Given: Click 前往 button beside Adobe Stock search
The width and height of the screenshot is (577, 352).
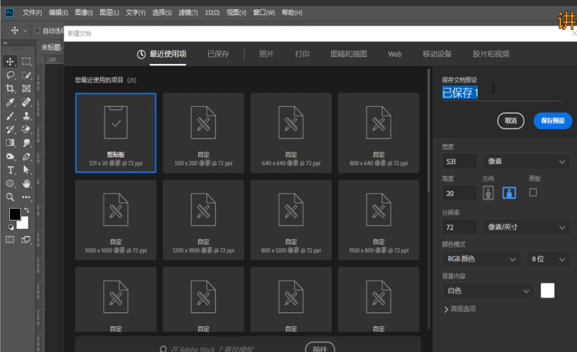Looking at the screenshot, I should (x=320, y=348).
